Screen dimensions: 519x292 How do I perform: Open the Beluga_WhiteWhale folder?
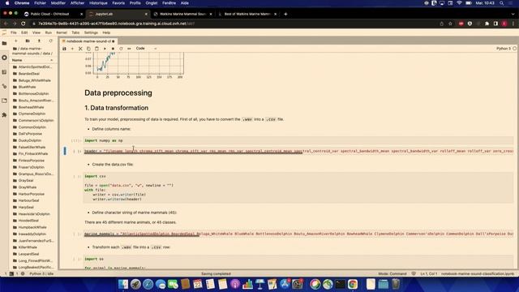pos(34,80)
